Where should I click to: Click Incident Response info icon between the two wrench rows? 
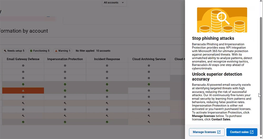pyautogui.click(x=107, y=109)
